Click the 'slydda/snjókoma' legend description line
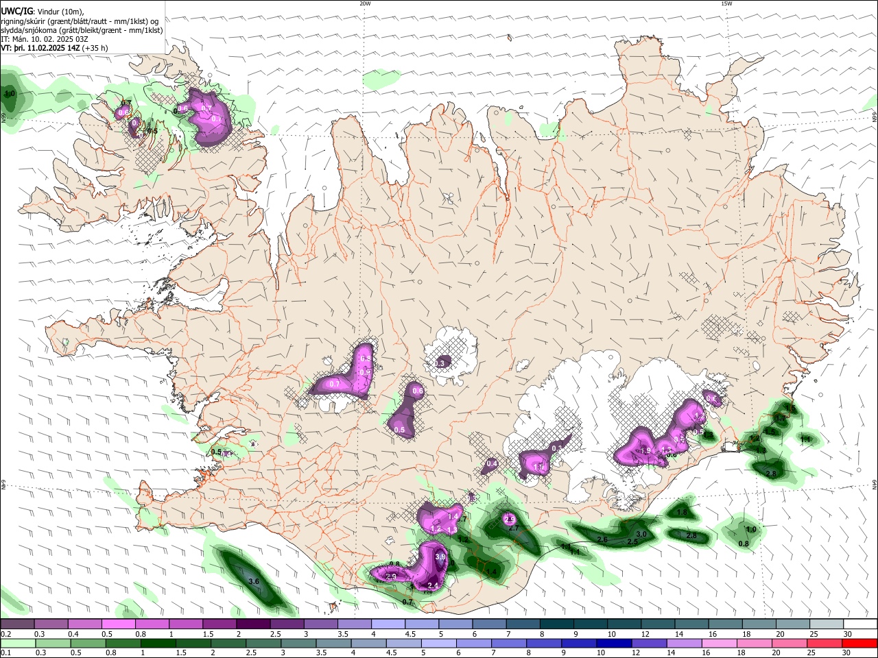Screen dimensions: 878x658 point(82,30)
